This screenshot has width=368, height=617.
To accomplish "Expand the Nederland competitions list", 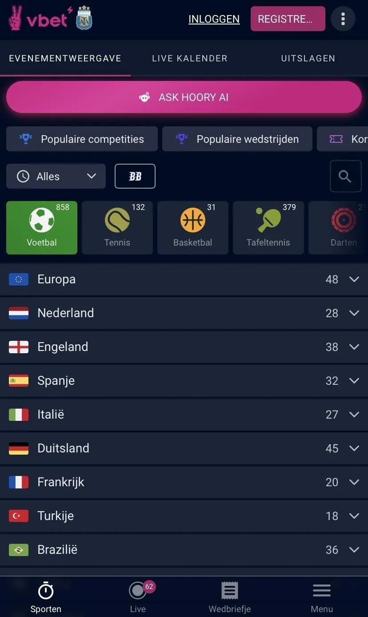I will click(x=354, y=313).
